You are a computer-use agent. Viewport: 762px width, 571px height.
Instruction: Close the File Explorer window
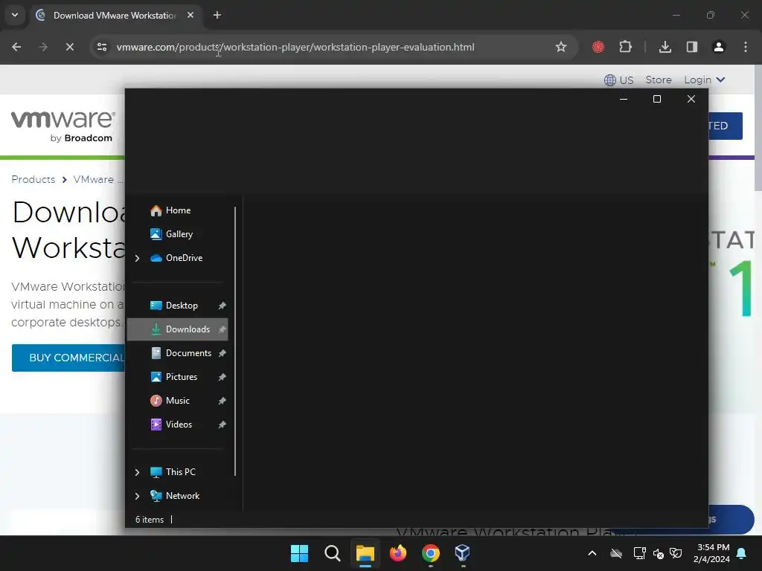691,99
